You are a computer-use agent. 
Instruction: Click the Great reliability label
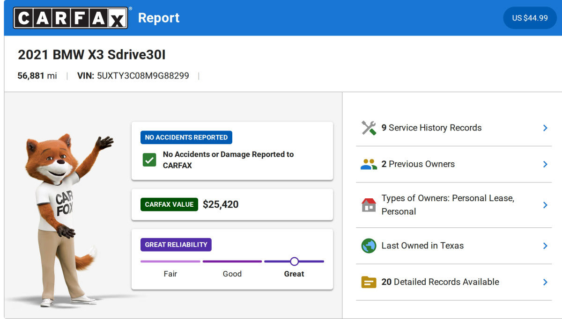click(294, 274)
